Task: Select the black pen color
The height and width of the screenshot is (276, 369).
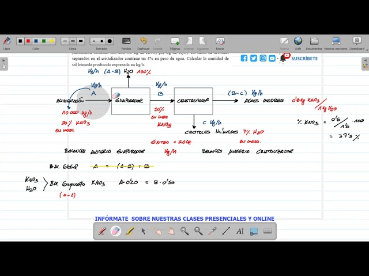Action: [x=20, y=41]
